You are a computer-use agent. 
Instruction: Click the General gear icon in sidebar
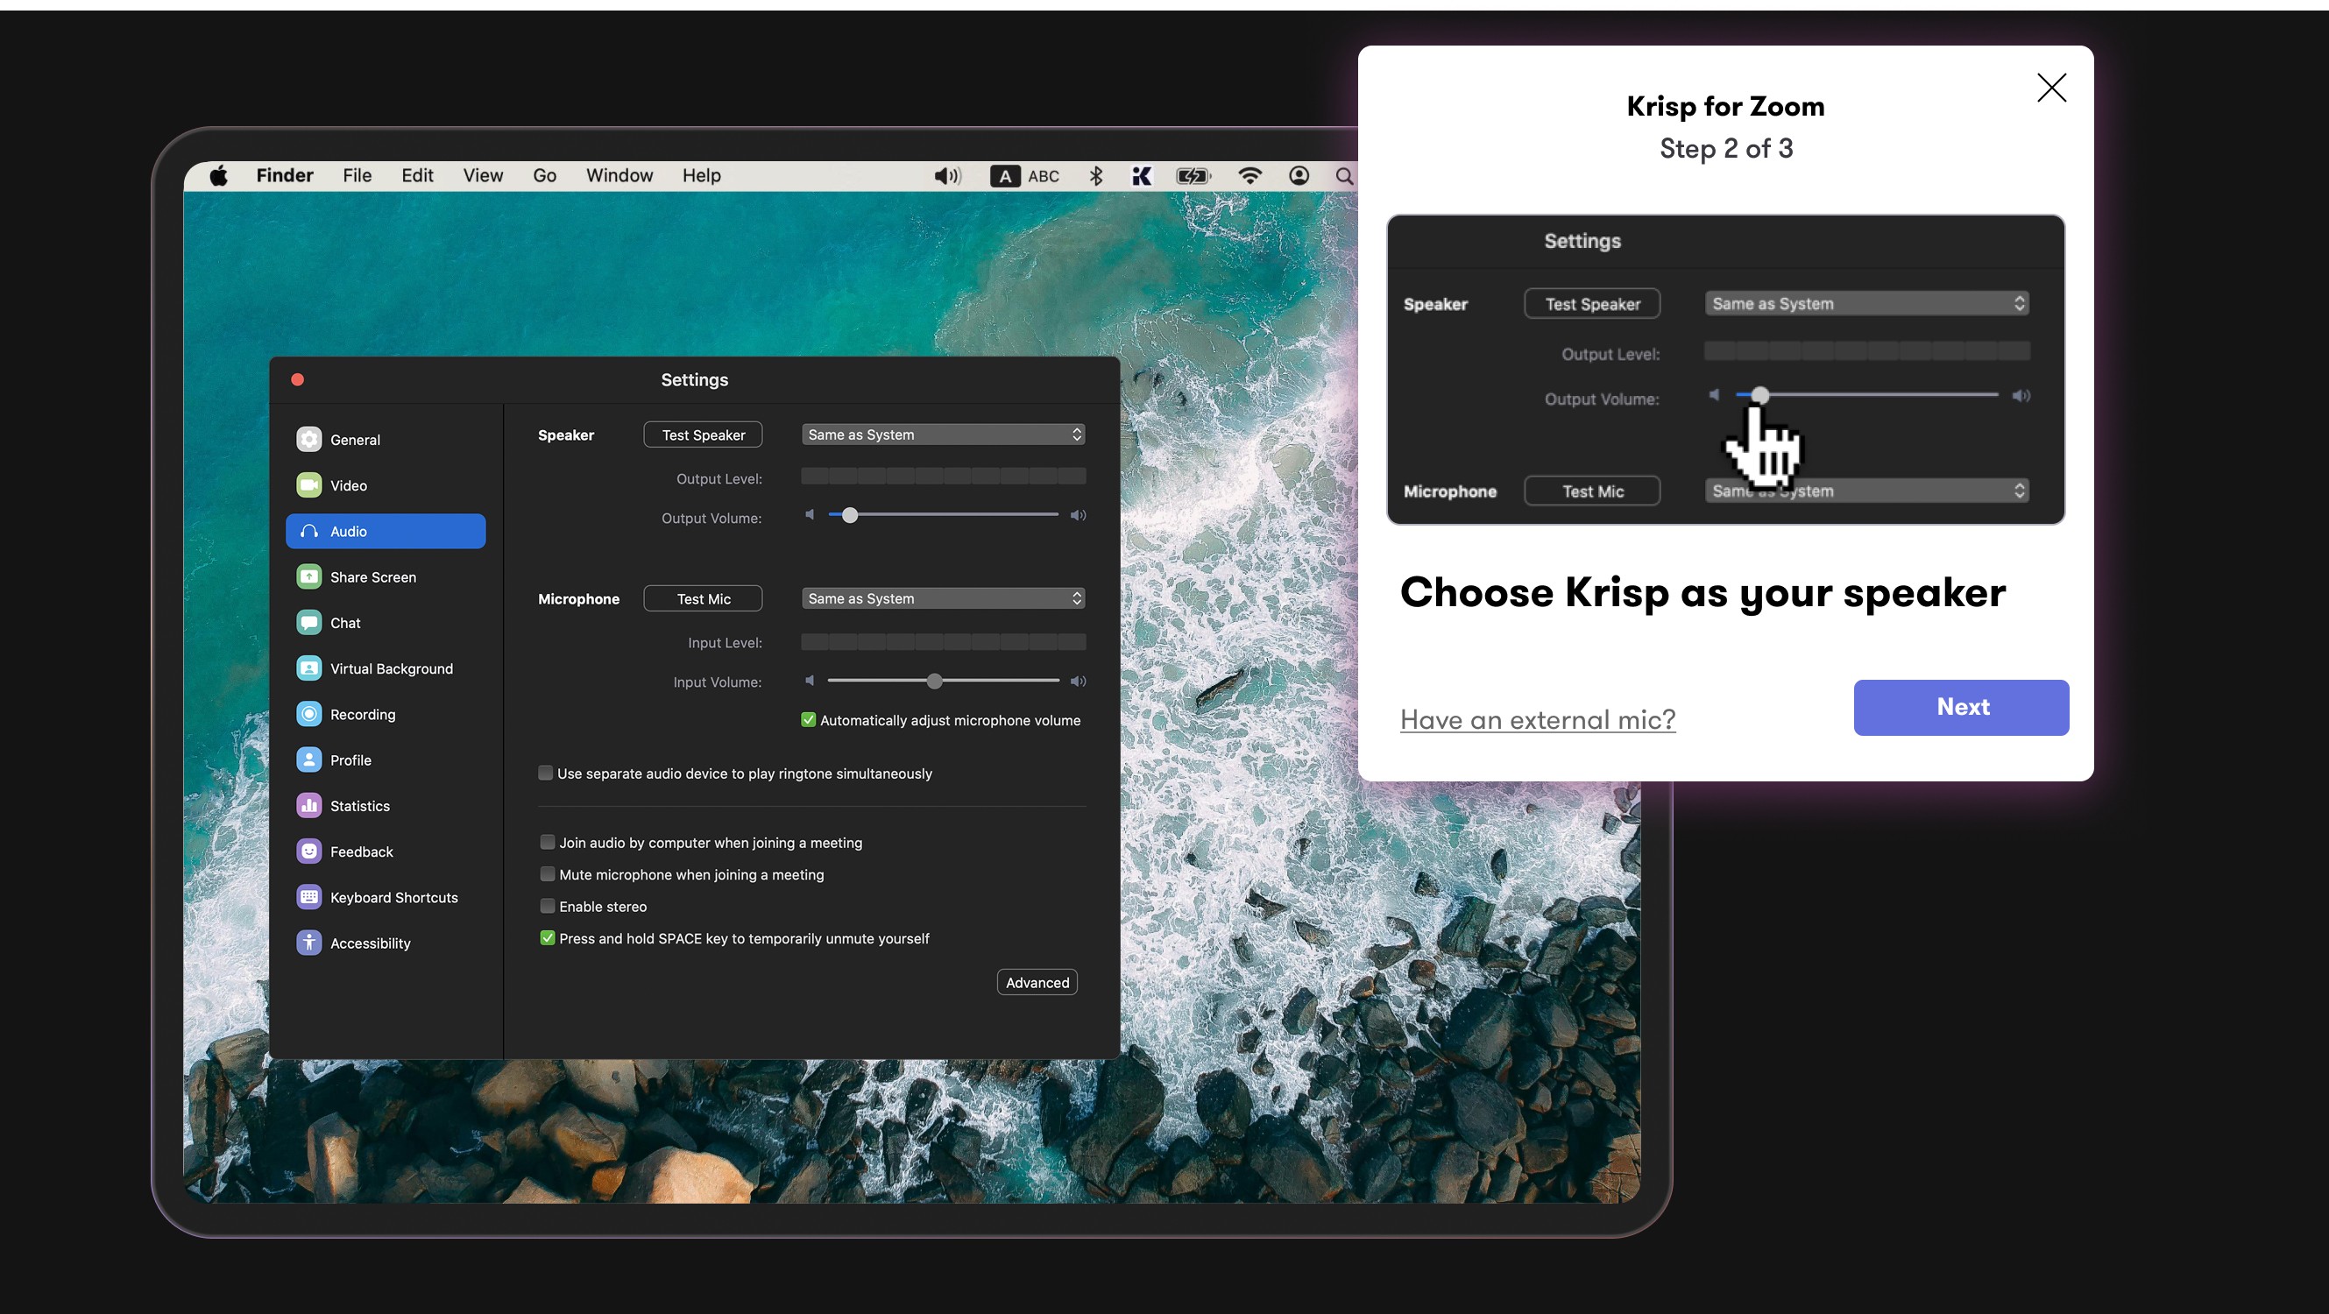[309, 439]
